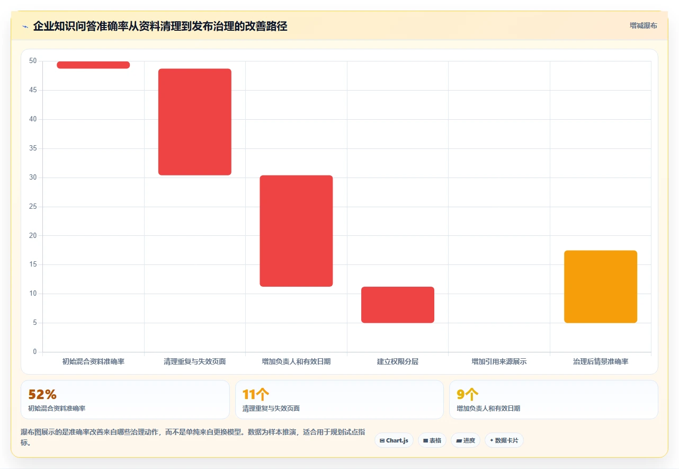
Task: Select the 11个 清理重复与失效页面 card
Action: [339, 400]
